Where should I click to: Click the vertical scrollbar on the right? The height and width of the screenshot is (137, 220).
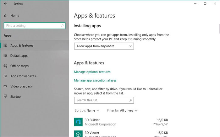point(218,28)
